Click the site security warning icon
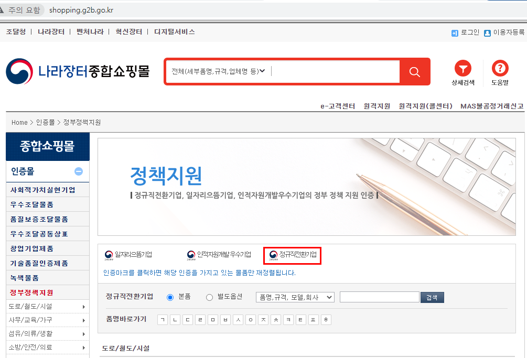This screenshot has width=527, height=358. point(2,10)
